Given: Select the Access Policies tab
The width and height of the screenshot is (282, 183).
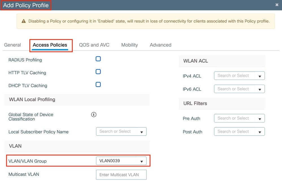Looking at the screenshot, I should tap(50, 45).
